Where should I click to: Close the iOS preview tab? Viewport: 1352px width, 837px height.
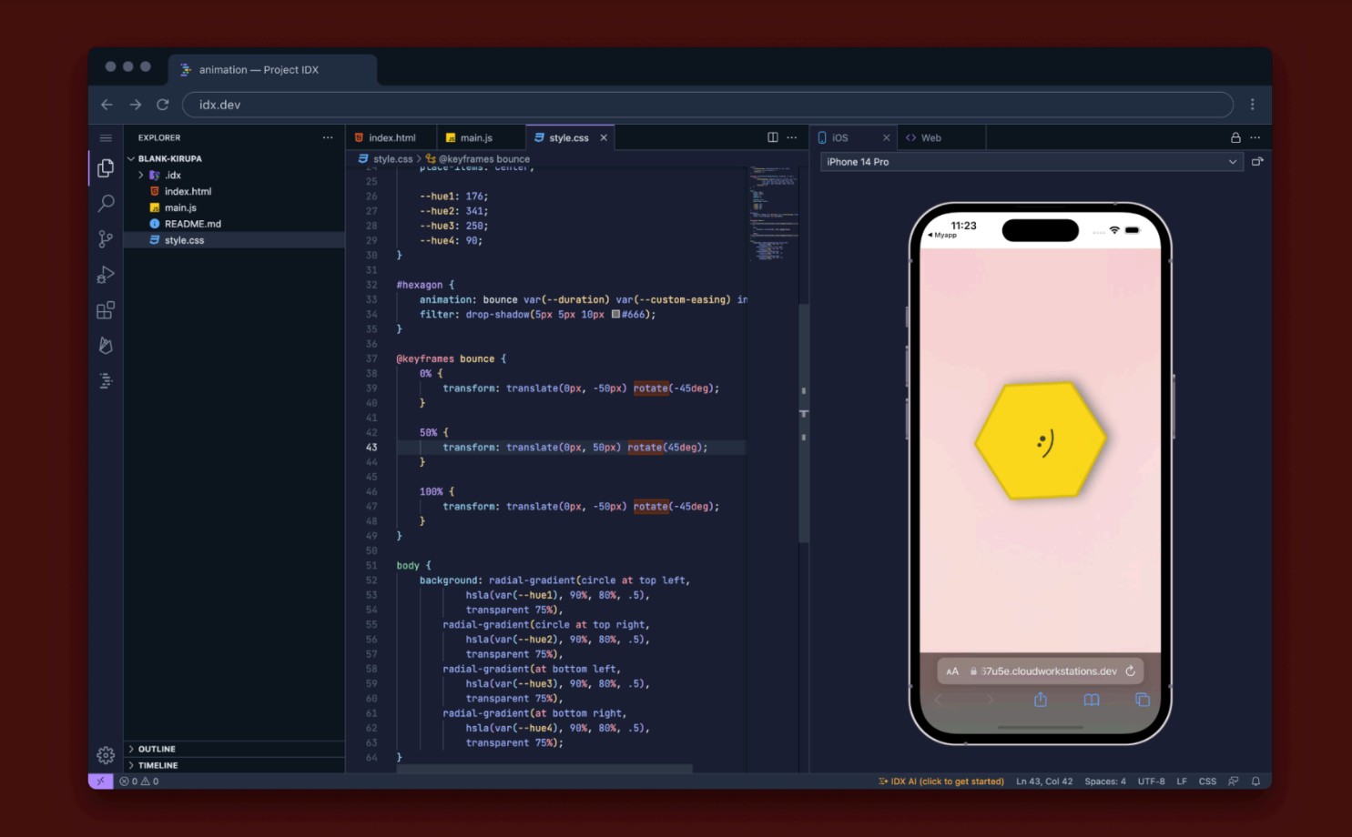(x=886, y=137)
